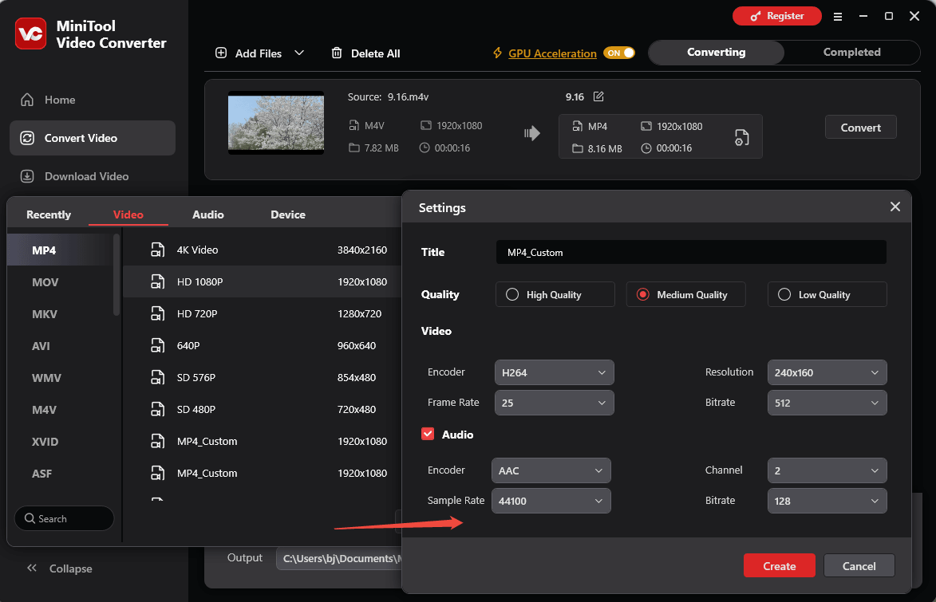Select the Low Quality radio button
The image size is (936, 602).
pyautogui.click(x=784, y=294)
